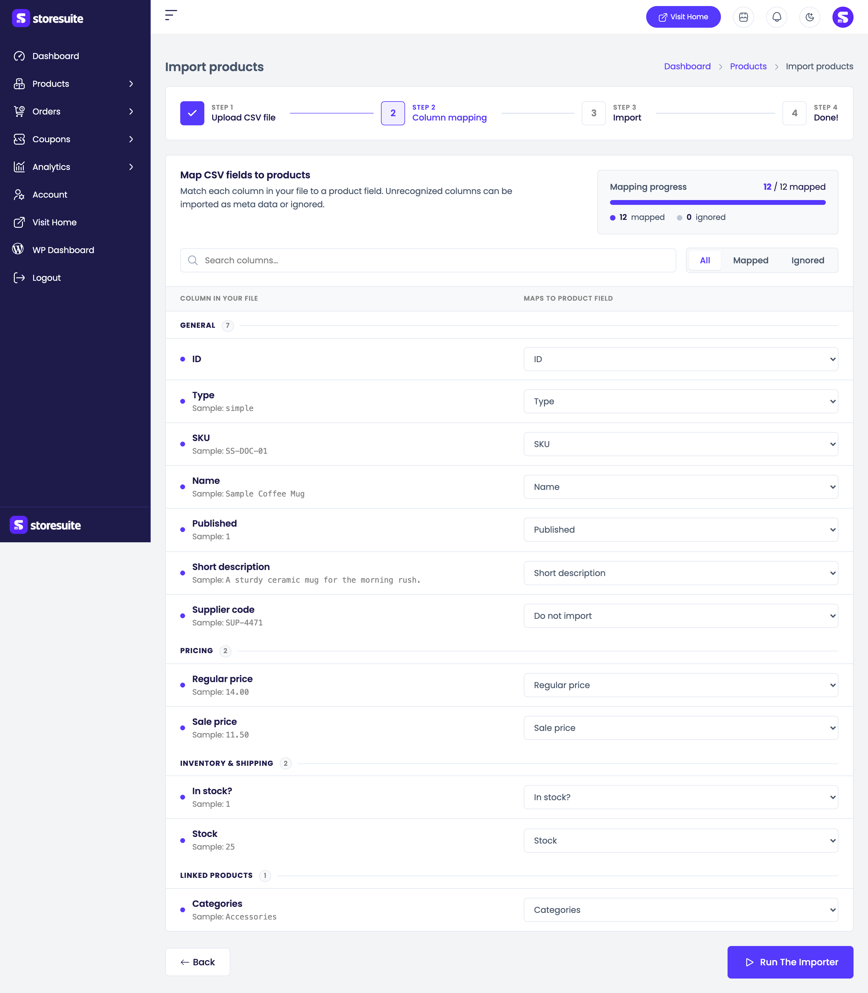868x993 pixels.
Task: Expand the Analytics submenu chevron
Action: point(131,167)
